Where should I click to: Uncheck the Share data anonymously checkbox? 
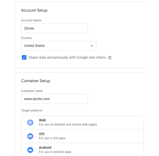24,57
